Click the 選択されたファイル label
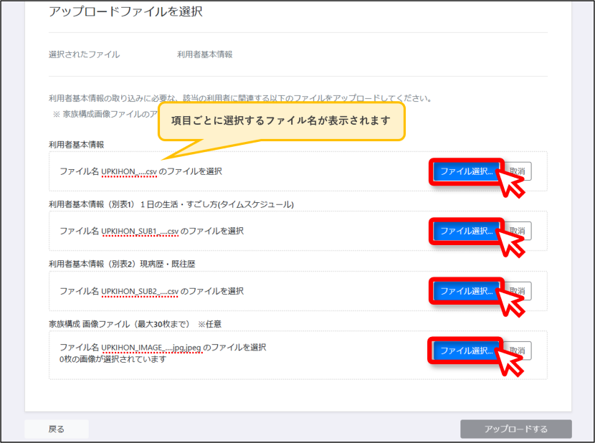Viewport: 595px width, 443px height. click(x=85, y=54)
